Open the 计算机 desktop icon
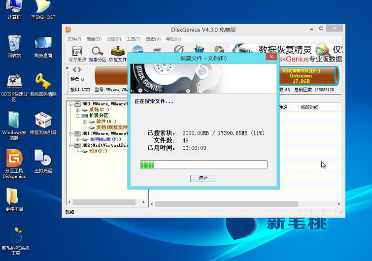This screenshot has width=372, height=261. 14,9
